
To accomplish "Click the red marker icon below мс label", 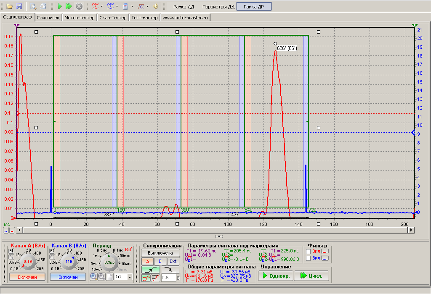I will coord(12,231).
